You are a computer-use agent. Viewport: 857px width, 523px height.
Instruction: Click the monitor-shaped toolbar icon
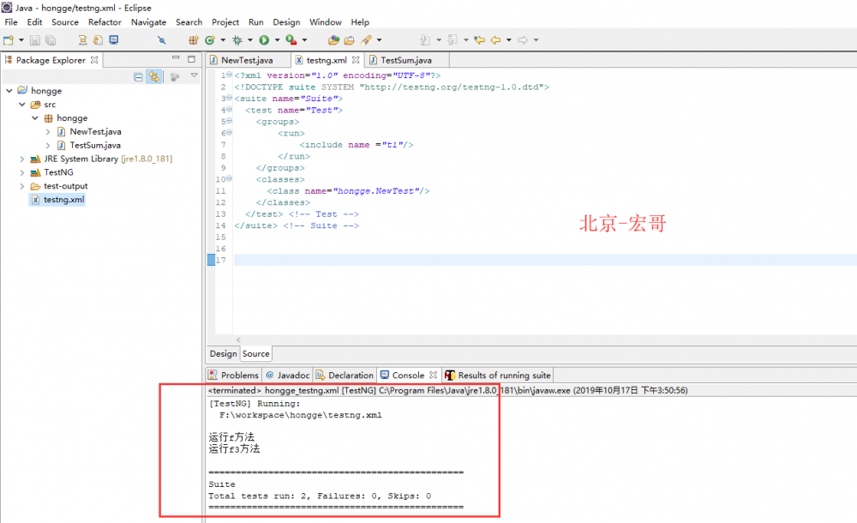coord(114,40)
